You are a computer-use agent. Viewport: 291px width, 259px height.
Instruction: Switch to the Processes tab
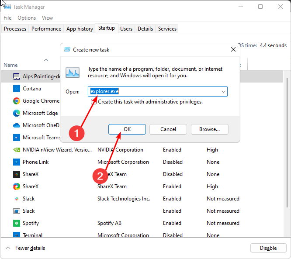pos(15,29)
